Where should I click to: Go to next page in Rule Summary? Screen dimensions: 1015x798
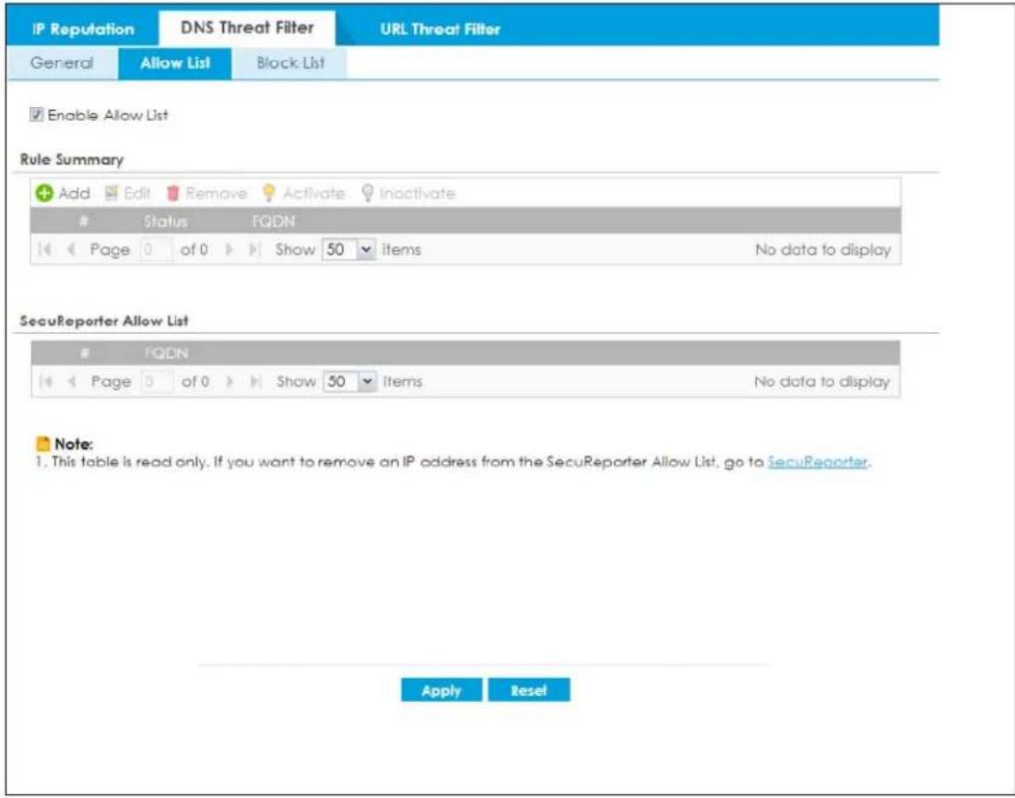click(x=228, y=250)
